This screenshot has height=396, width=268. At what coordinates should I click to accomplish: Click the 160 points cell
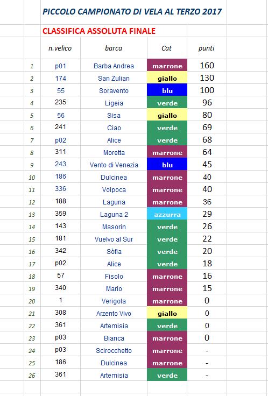tap(207, 65)
